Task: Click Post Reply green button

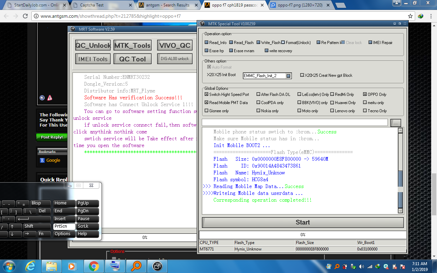Action: 52,137
